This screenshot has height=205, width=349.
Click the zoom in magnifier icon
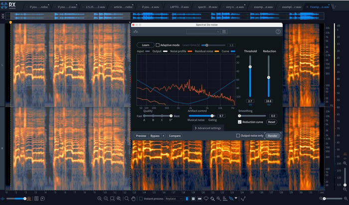(100, 199)
